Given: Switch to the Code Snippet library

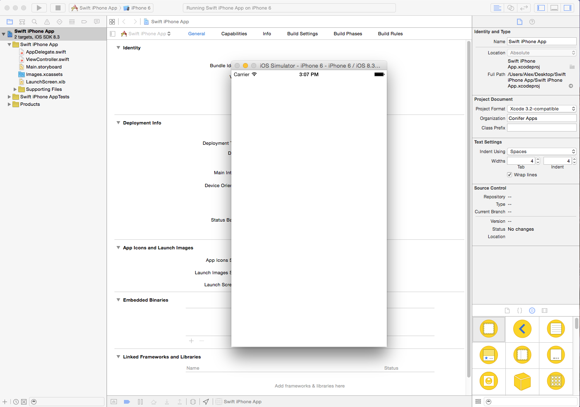Looking at the screenshot, I should click(519, 310).
